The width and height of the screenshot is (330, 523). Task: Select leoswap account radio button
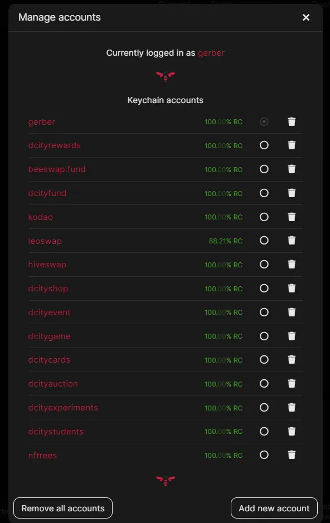264,241
